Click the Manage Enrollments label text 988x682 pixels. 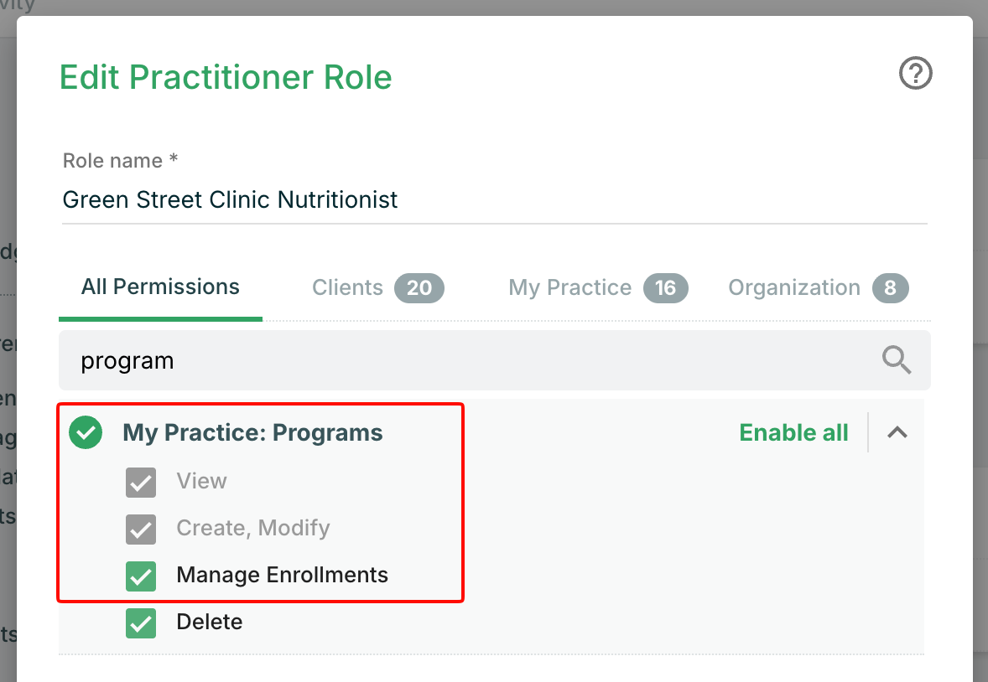pyautogui.click(x=283, y=575)
